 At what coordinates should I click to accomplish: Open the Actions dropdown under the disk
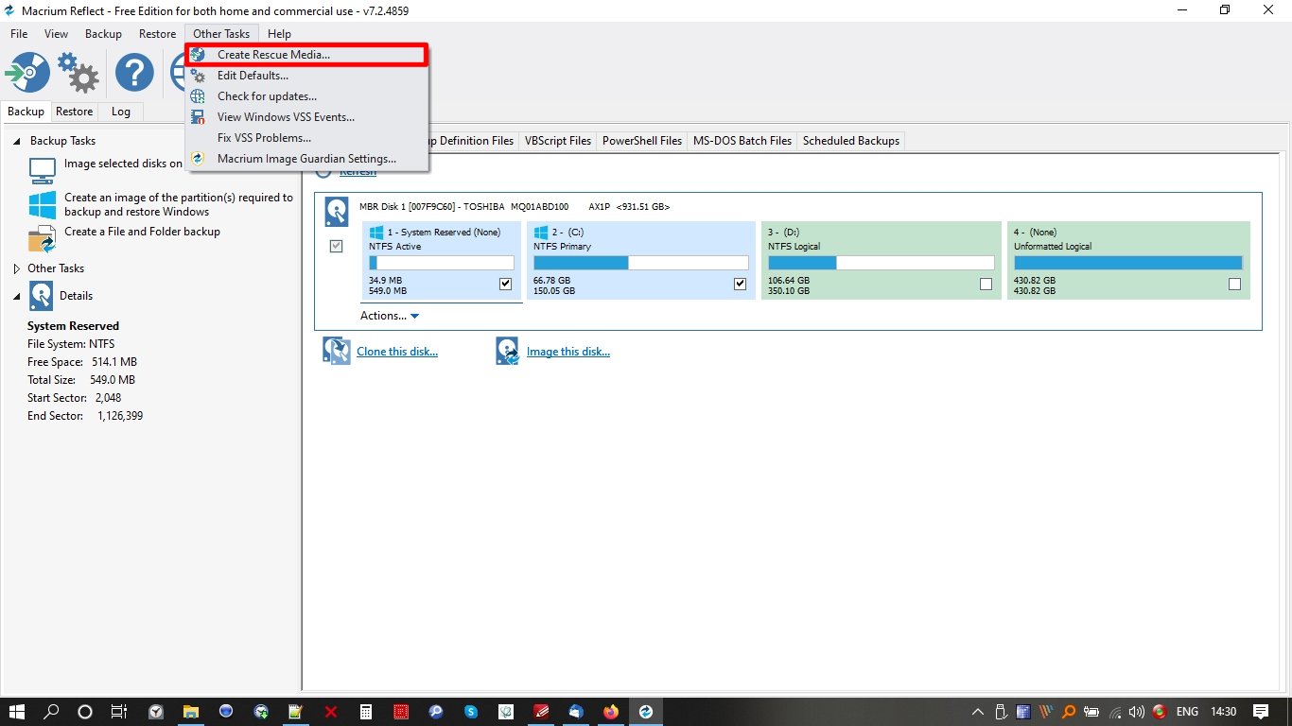pos(390,316)
